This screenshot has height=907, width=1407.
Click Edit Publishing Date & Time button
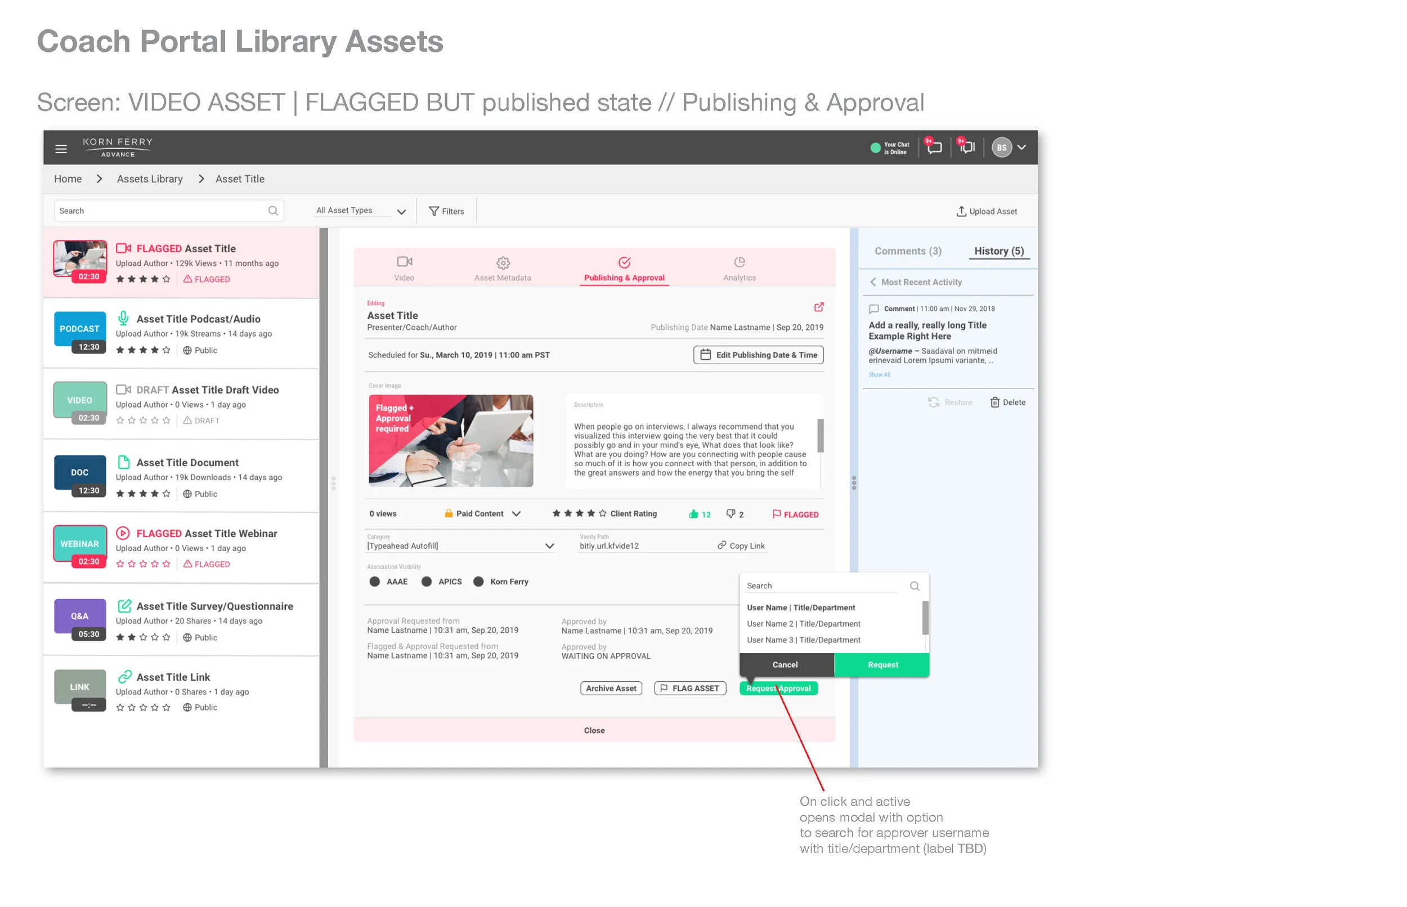[758, 355]
